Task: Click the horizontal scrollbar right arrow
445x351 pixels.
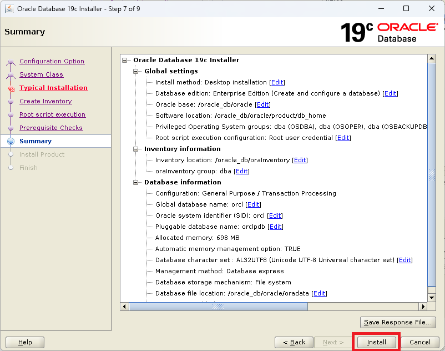Action: coord(423,307)
